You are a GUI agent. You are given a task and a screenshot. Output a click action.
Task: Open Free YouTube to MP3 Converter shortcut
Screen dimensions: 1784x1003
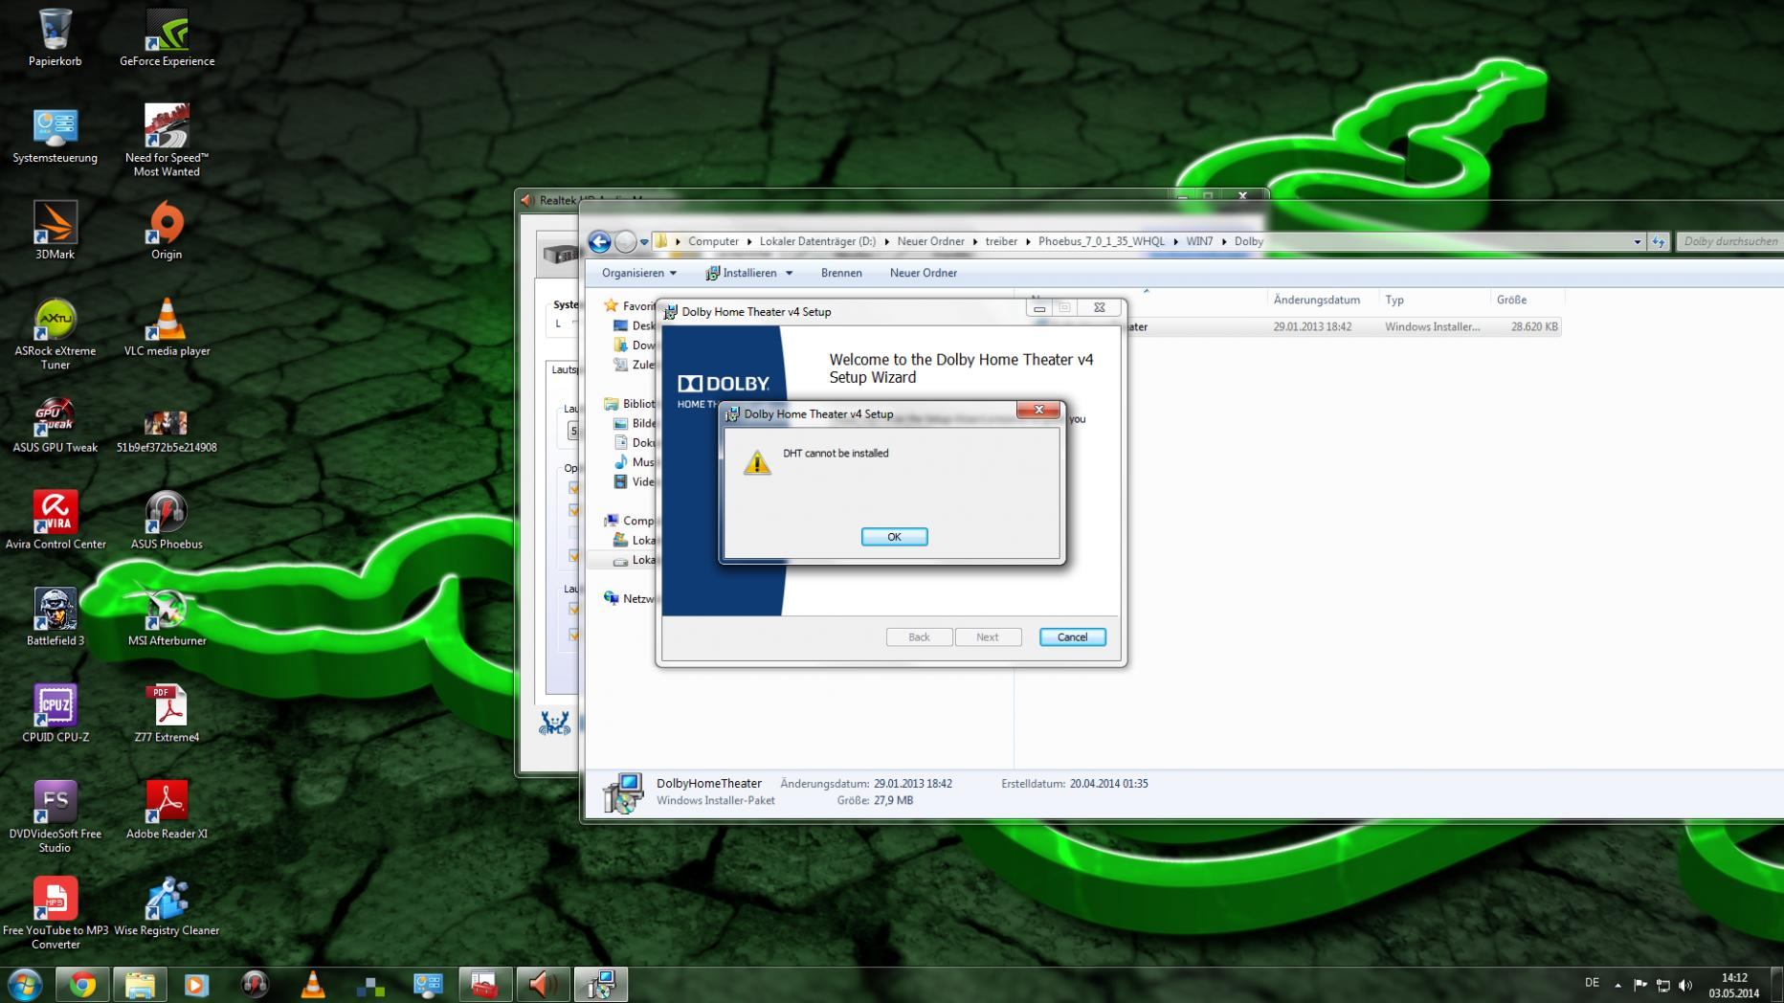click(55, 913)
